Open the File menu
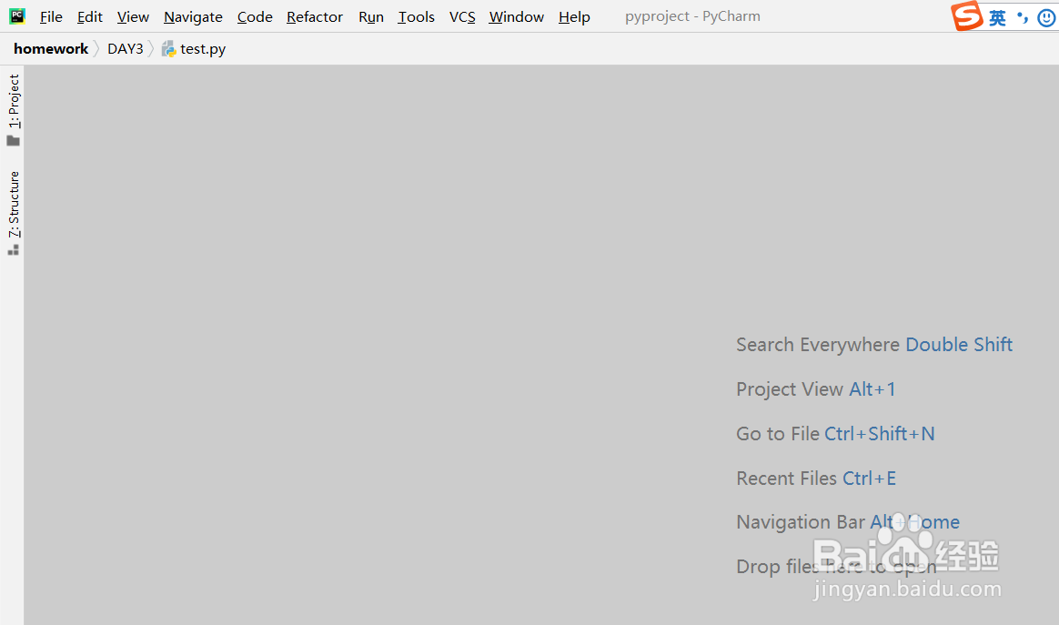Image resolution: width=1059 pixels, height=625 pixels. 51,17
